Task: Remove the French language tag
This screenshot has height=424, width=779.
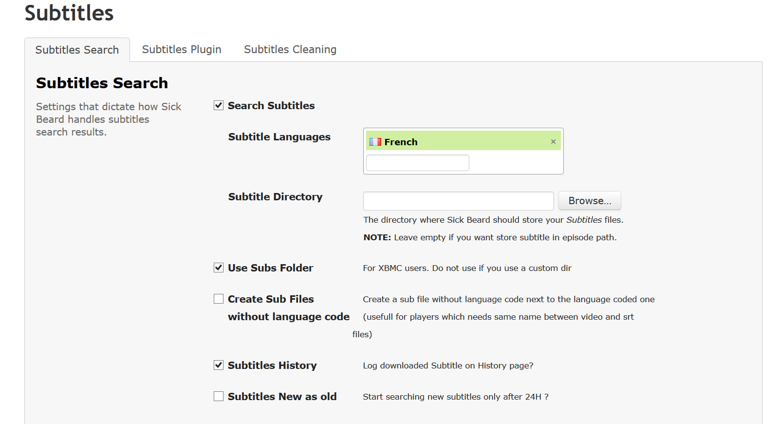Action: pyautogui.click(x=553, y=142)
